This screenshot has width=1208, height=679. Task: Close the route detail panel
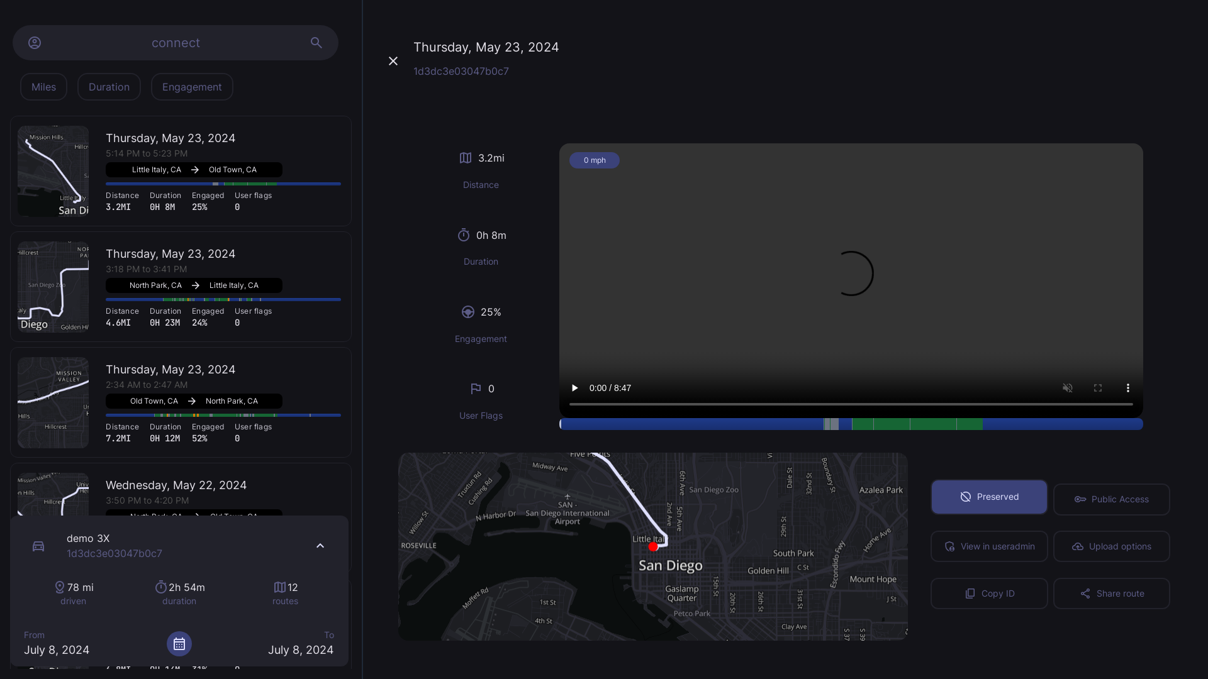[393, 61]
